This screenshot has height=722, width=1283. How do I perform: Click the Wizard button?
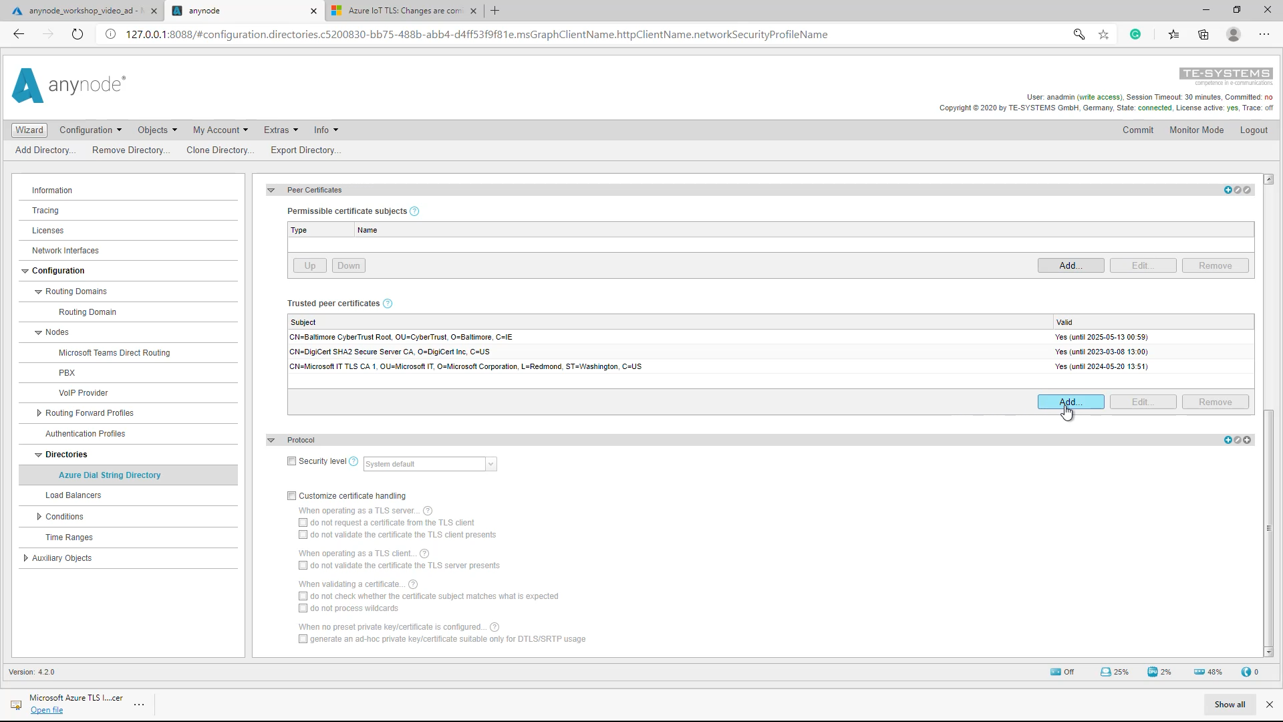click(x=29, y=130)
